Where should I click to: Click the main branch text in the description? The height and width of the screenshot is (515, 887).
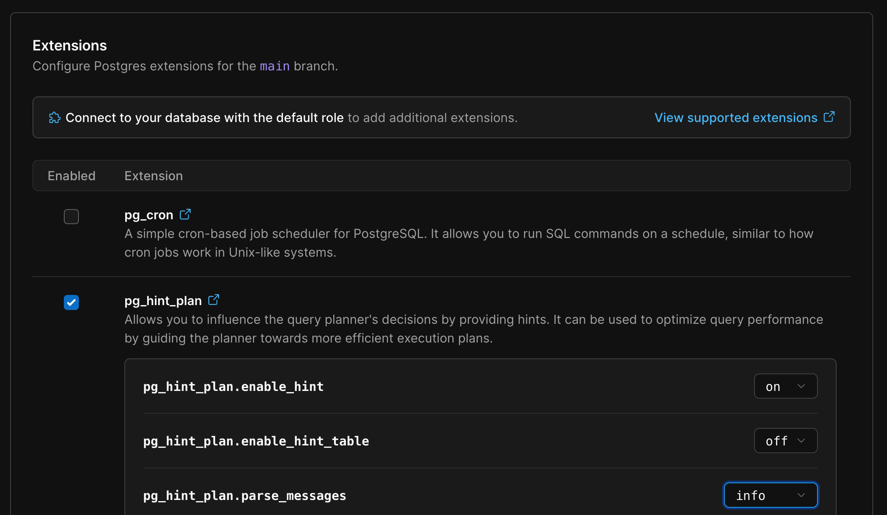point(274,66)
